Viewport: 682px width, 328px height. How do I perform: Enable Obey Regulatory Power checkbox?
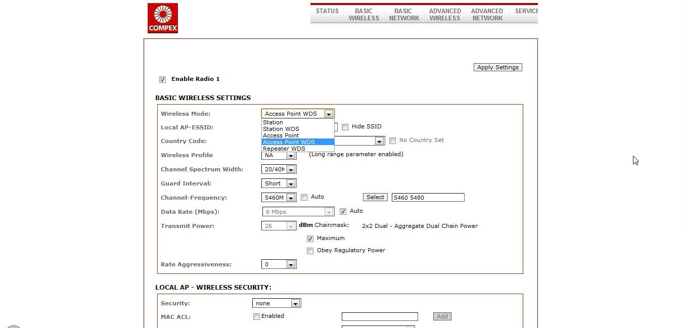point(310,251)
